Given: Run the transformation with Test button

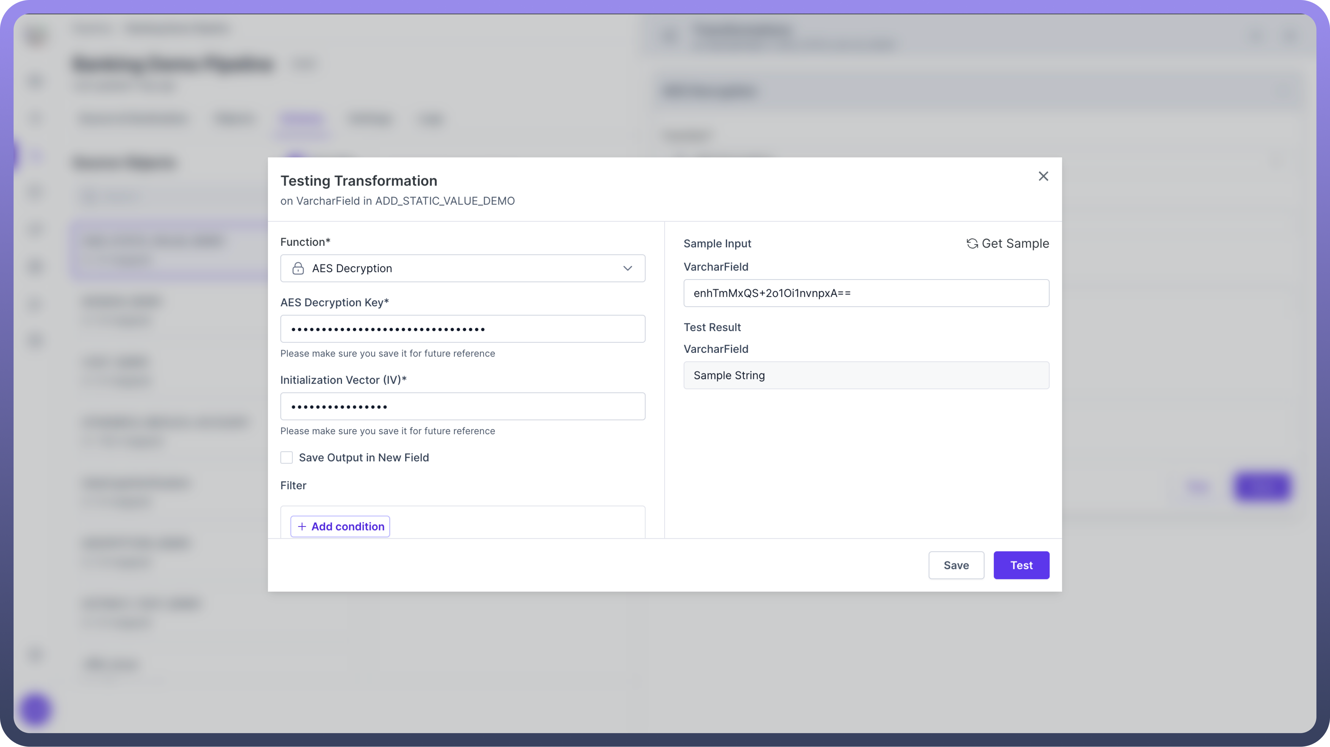Looking at the screenshot, I should click(1021, 565).
